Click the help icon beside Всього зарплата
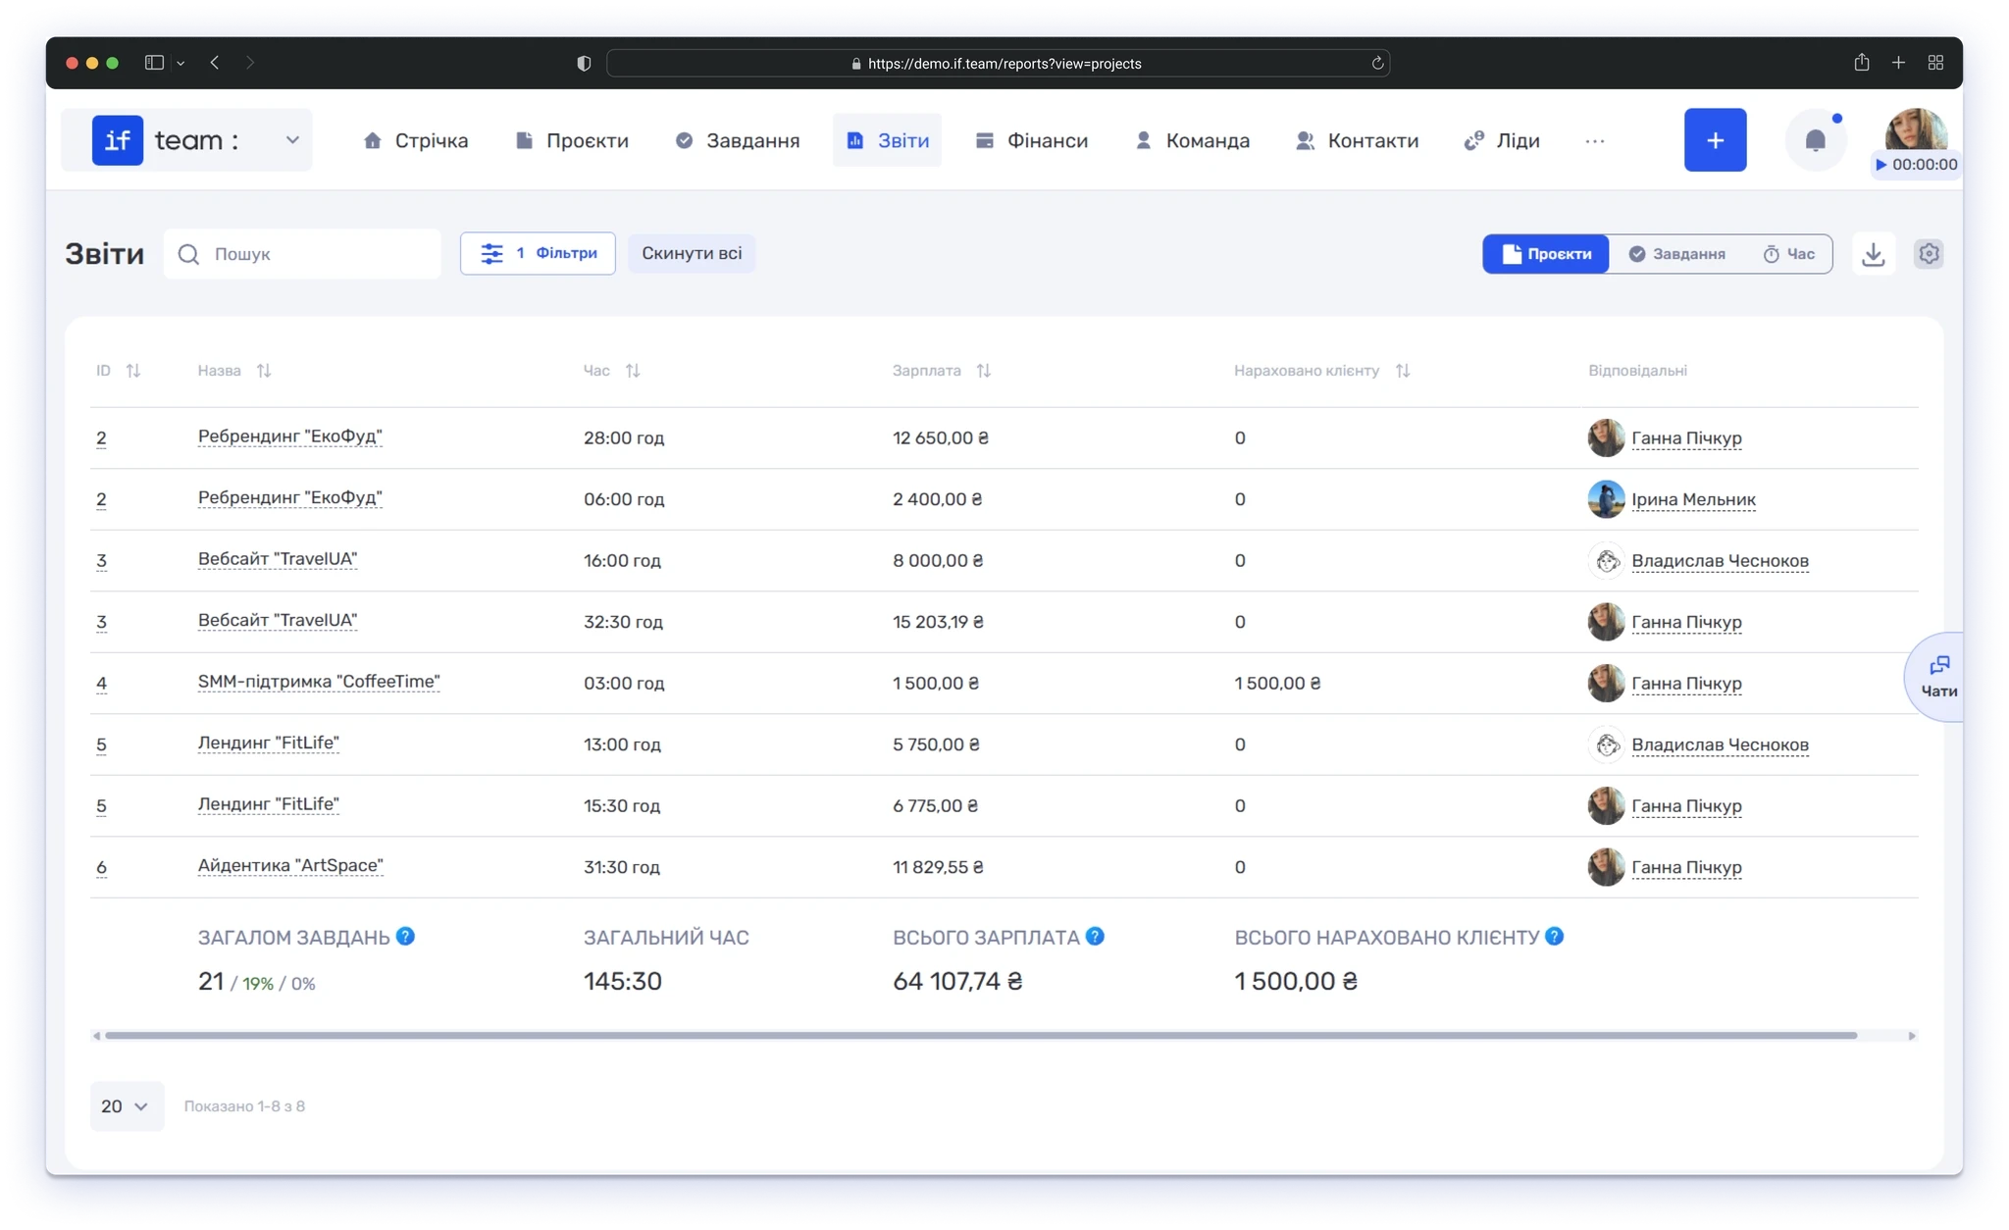 pyautogui.click(x=1095, y=937)
